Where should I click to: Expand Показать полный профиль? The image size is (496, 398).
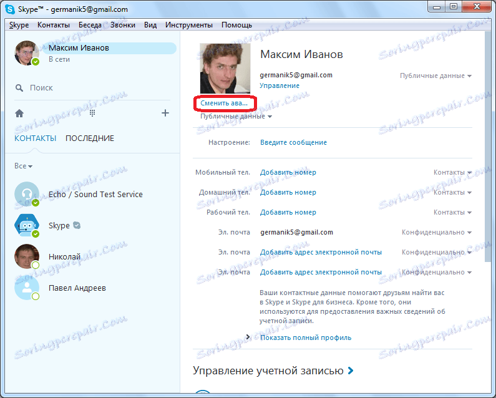(x=306, y=337)
